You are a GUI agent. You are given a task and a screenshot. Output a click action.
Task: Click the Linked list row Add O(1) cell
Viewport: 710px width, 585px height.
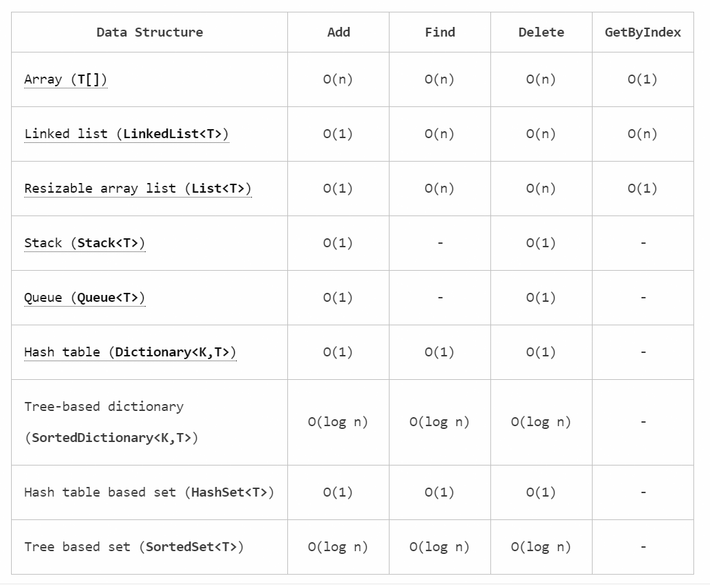pos(338,134)
